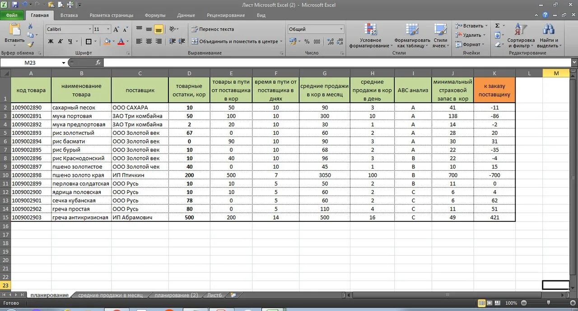This screenshot has width=578, height=311.
Task: Open sheet tab средние продажи в месяц
Action: (111, 295)
